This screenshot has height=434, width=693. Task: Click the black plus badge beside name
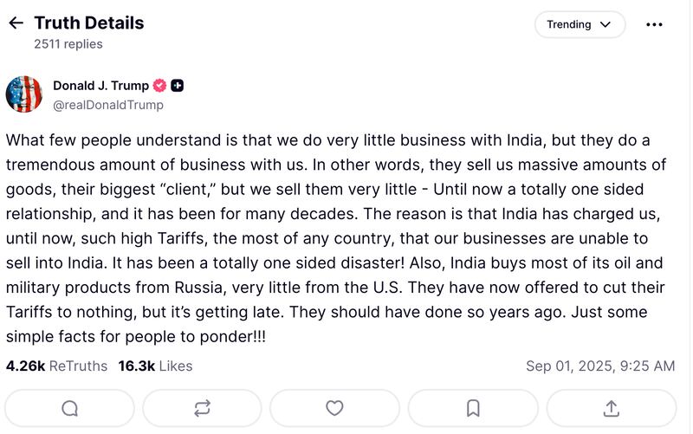coord(177,86)
